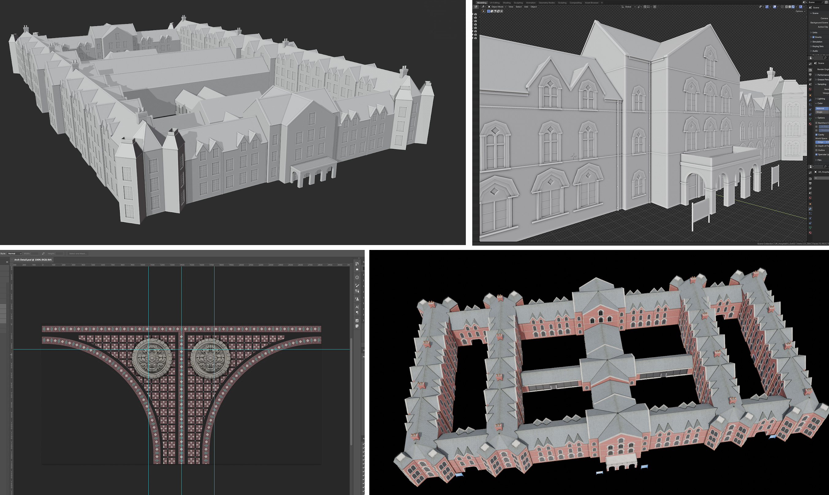Click the select box tool icon
Screen dimensions: 829x495
484,11
